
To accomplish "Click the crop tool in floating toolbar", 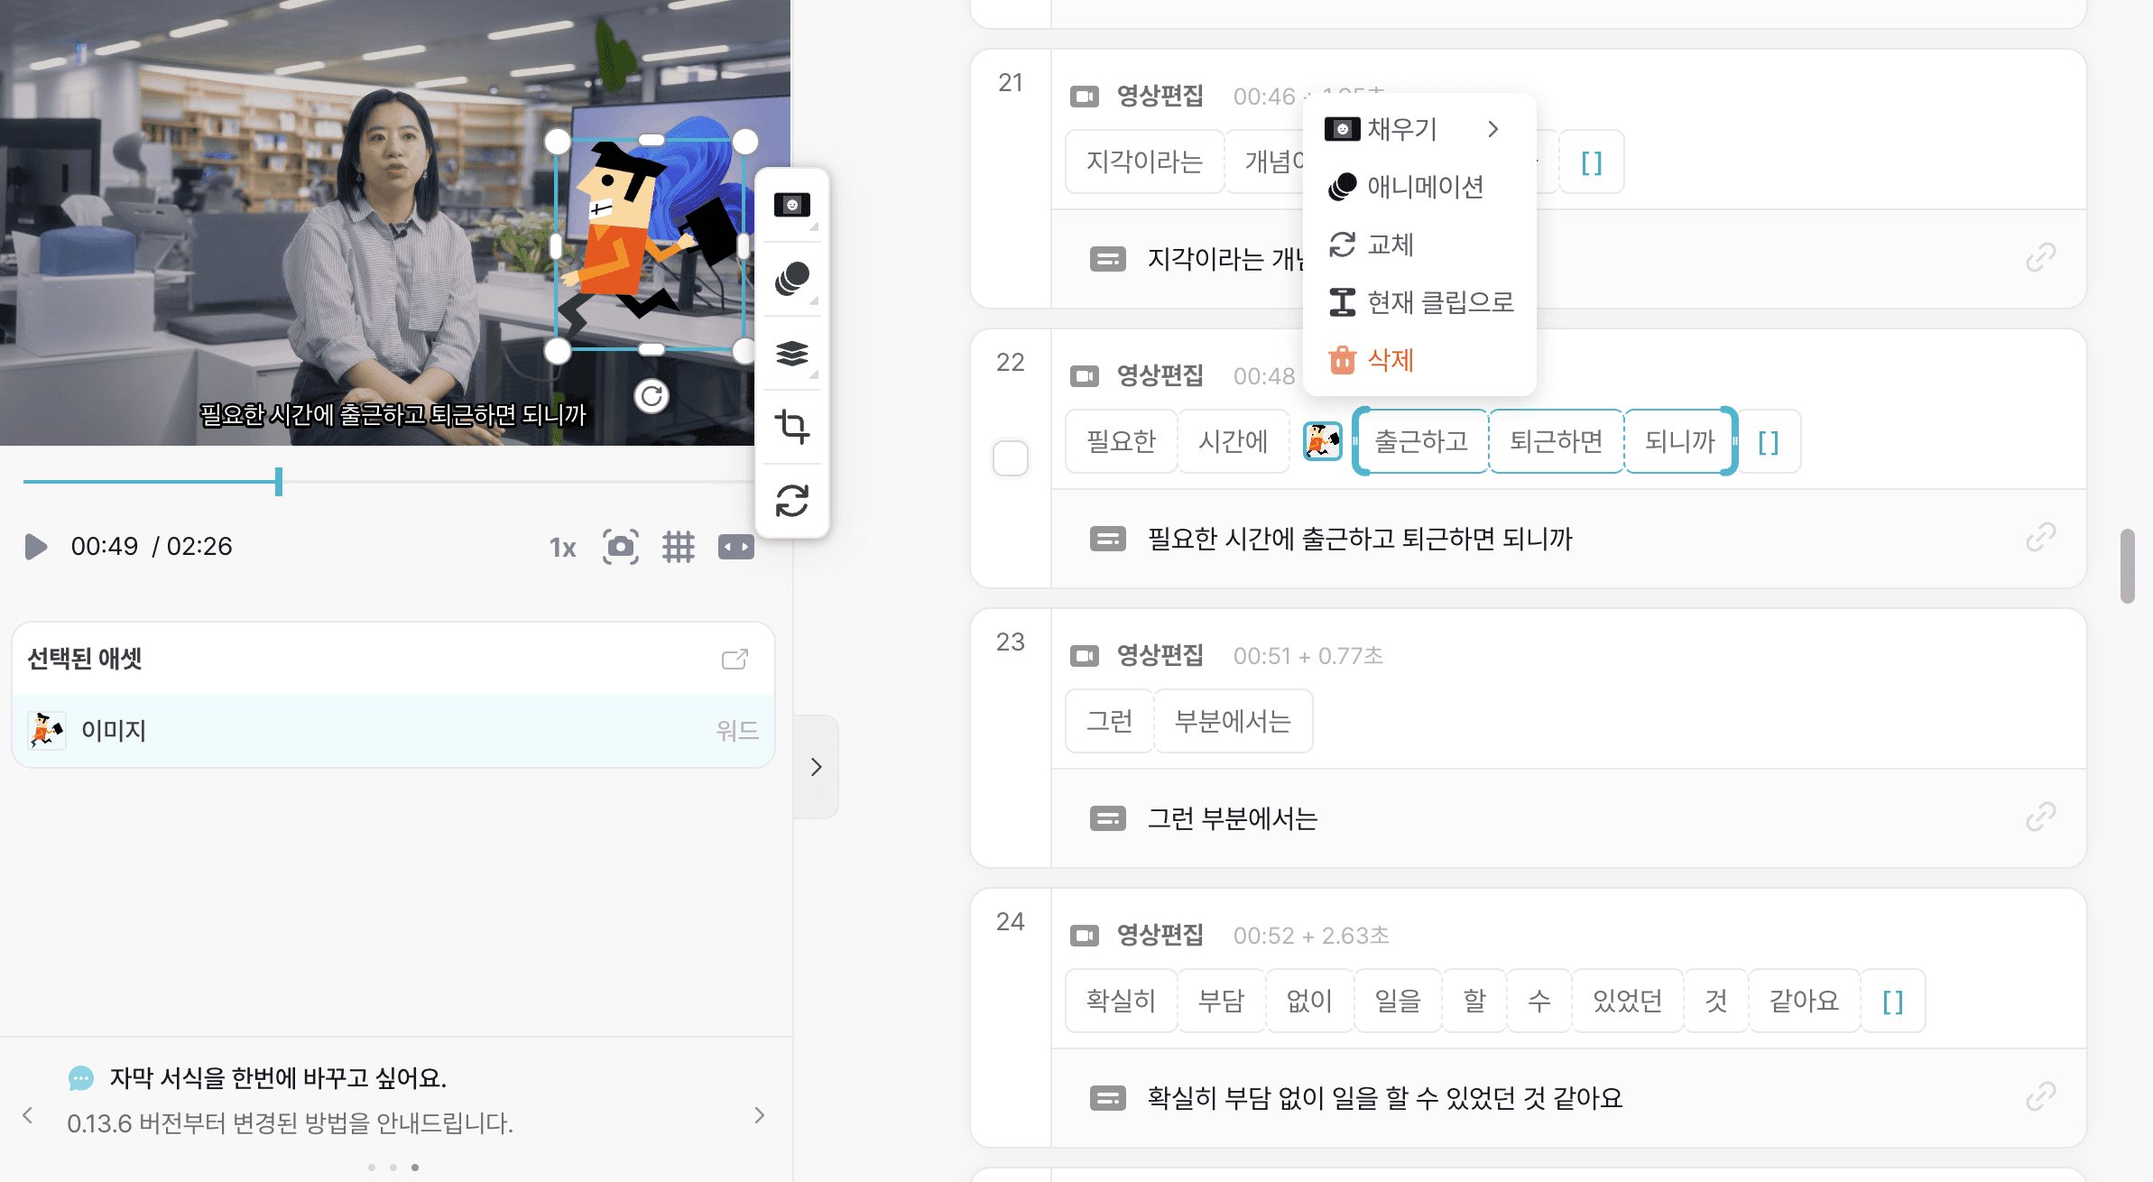I will [x=792, y=426].
